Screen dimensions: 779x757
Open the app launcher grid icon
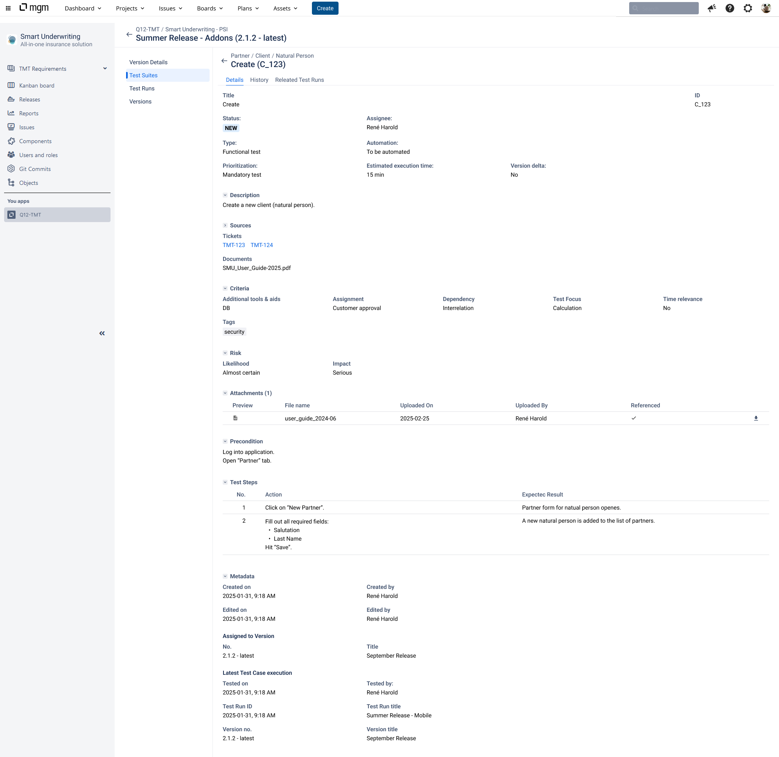[x=8, y=8]
